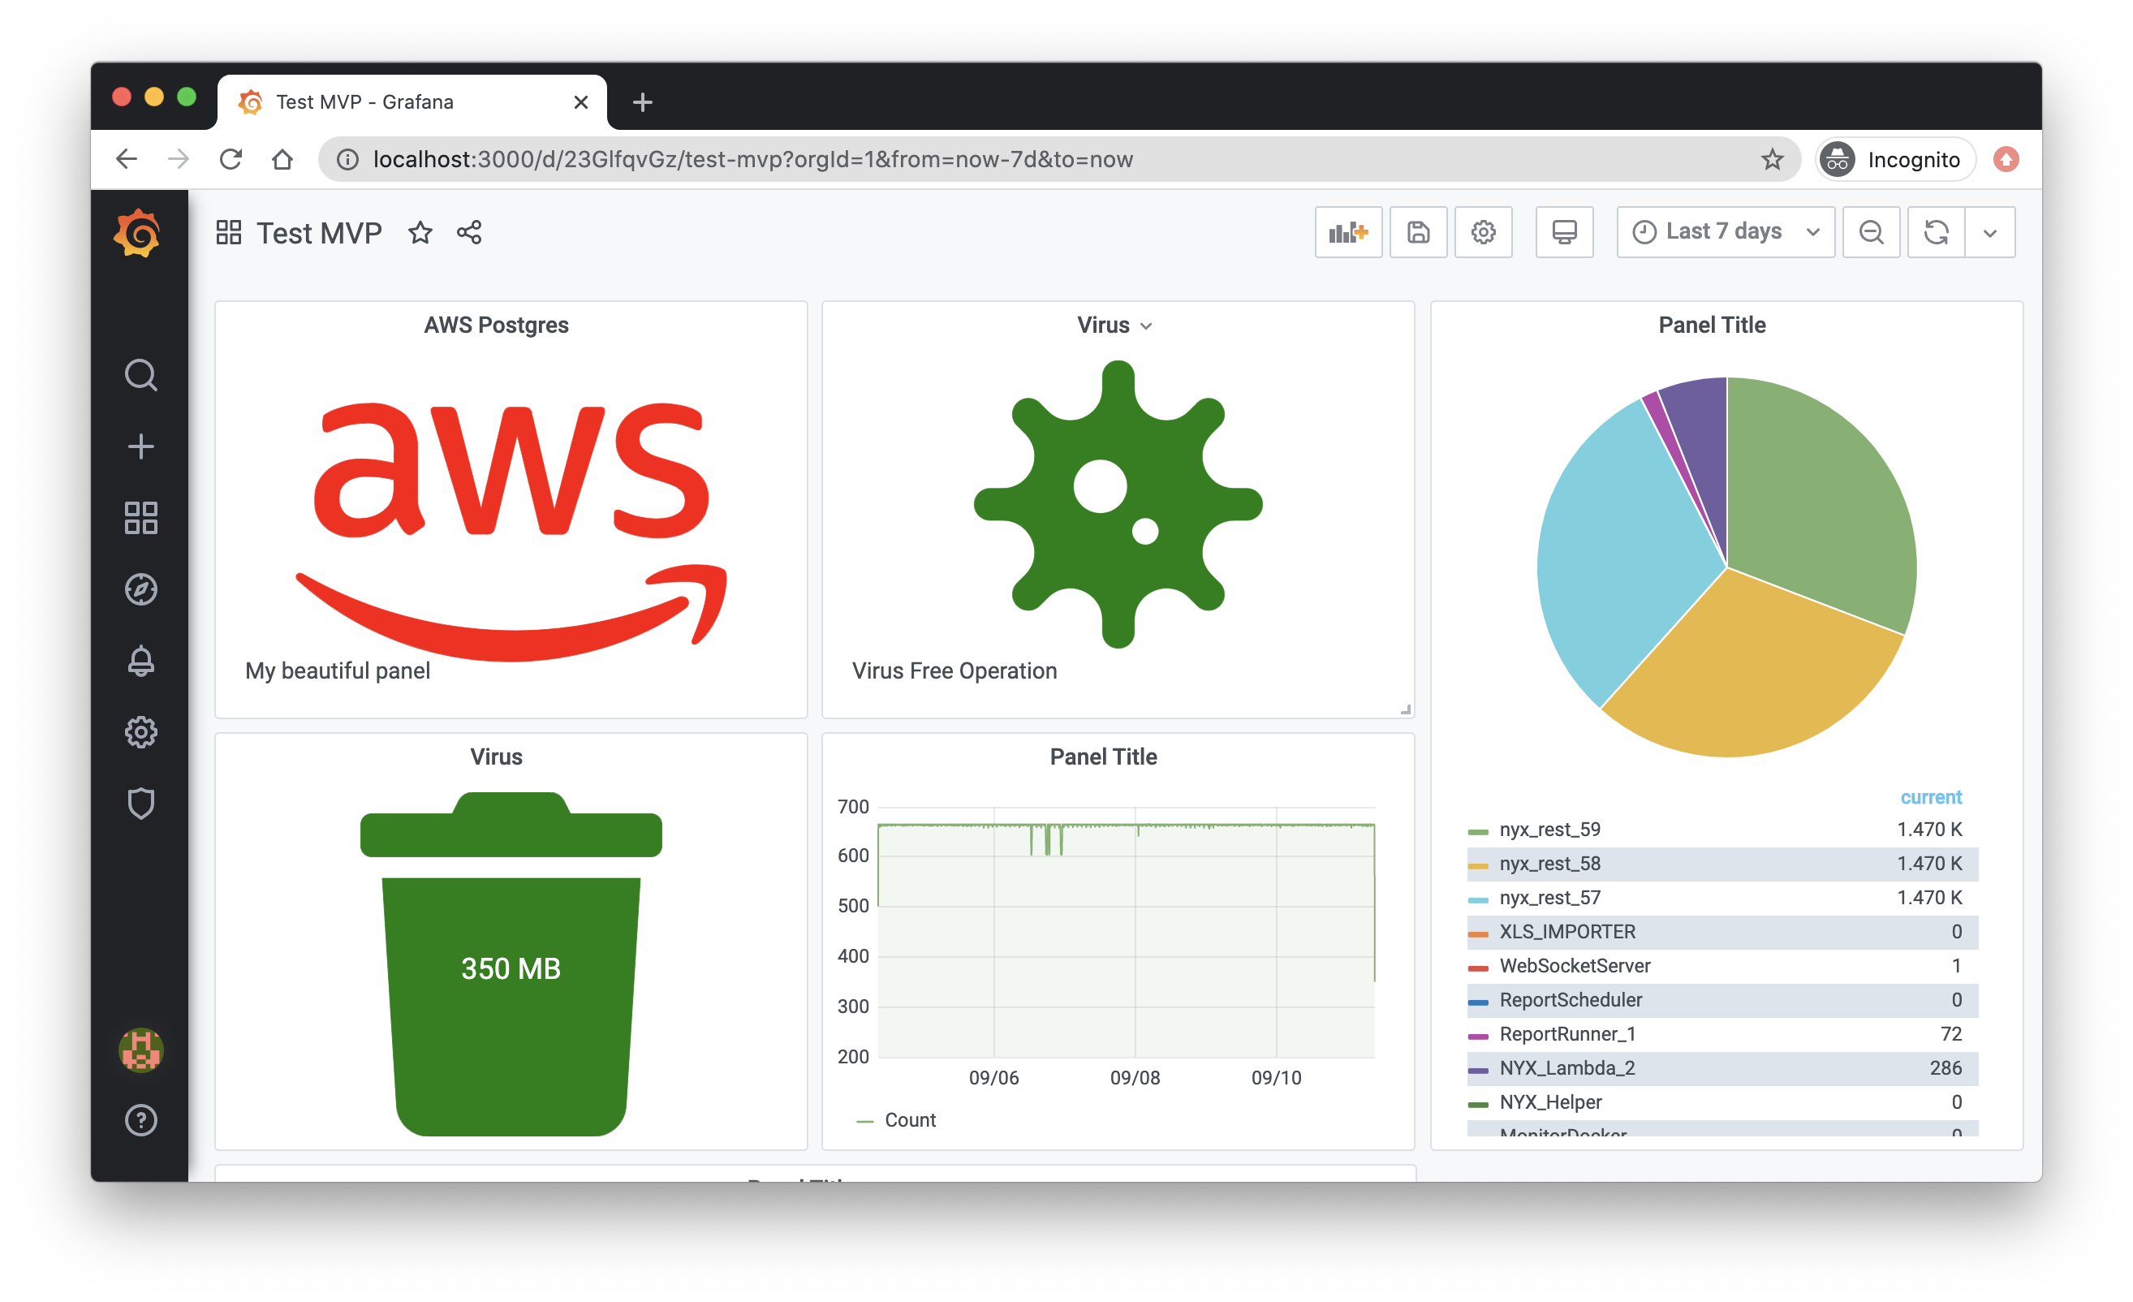Open Create plus menu in sidebar
This screenshot has height=1302, width=2133.
tap(140, 446)
